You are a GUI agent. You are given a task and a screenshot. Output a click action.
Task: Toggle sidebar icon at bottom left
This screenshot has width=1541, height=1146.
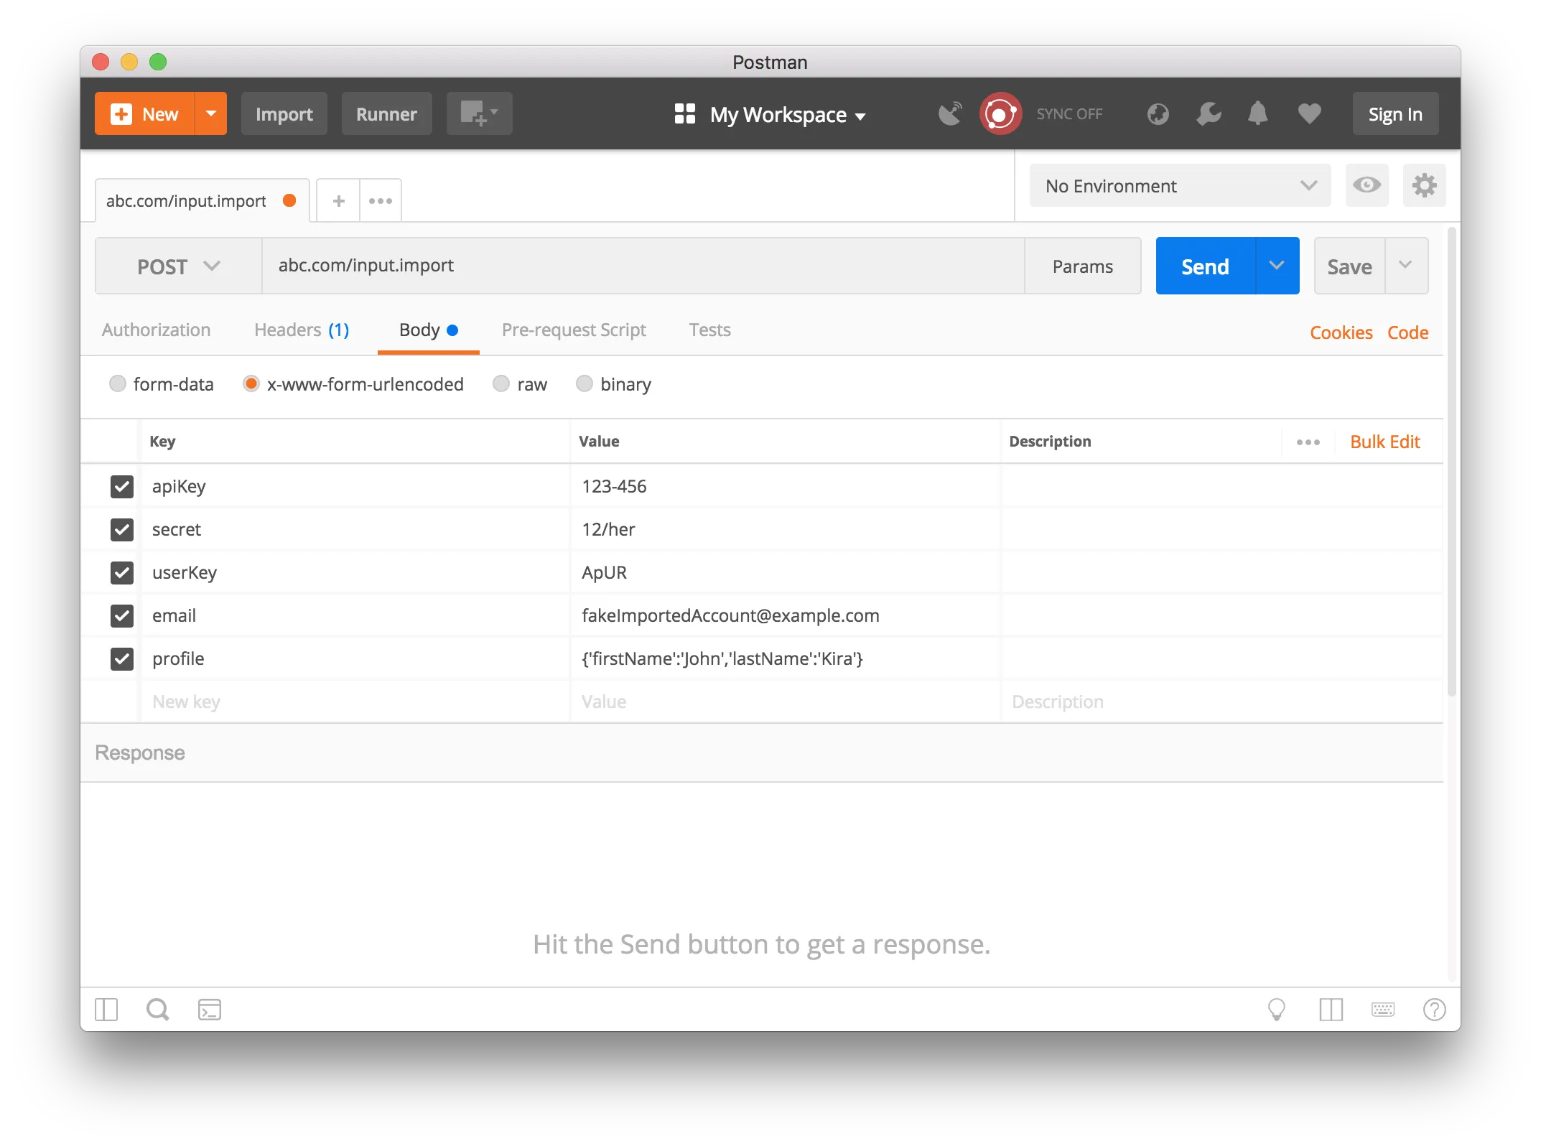[106, 1010]
